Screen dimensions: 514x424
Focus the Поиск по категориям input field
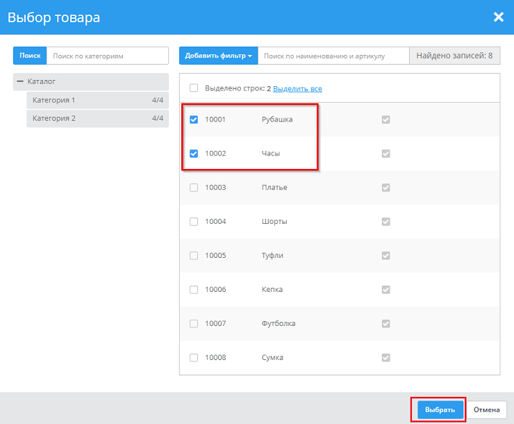click(x=107, y=56)
